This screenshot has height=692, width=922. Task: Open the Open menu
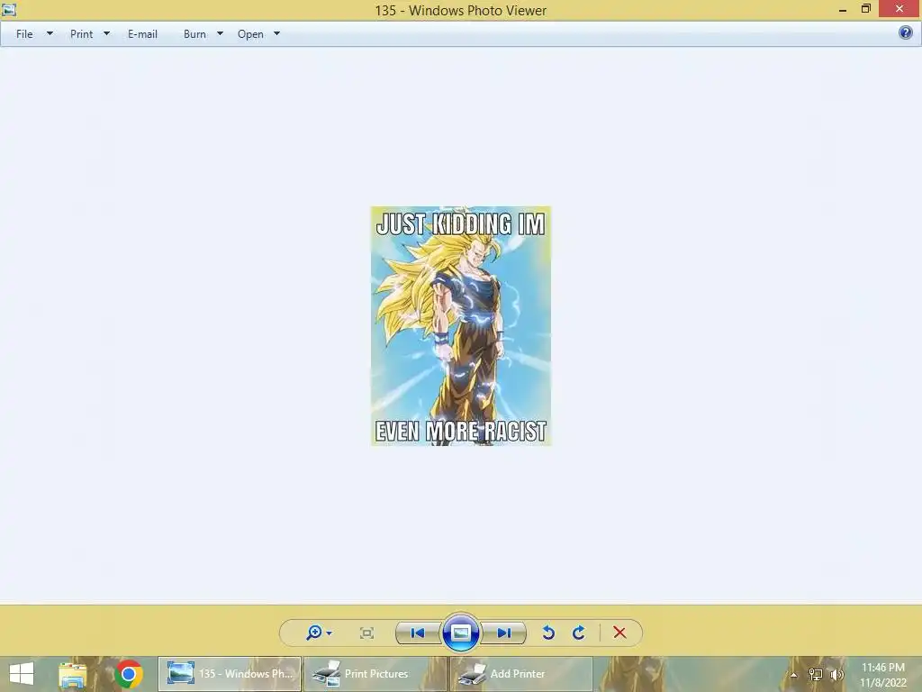250,34
